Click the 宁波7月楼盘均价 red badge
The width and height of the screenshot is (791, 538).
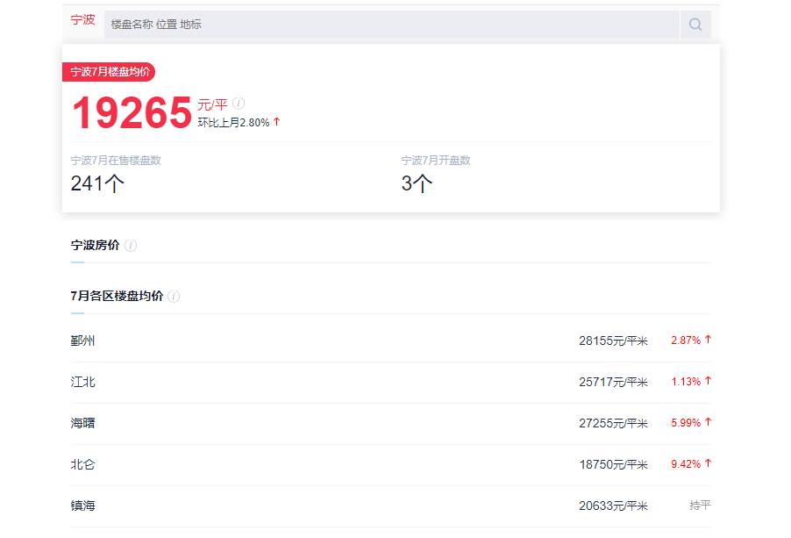coord(109,72)
